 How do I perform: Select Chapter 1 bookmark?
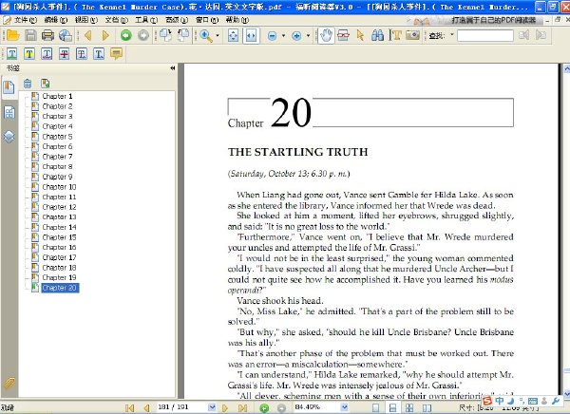57,96
